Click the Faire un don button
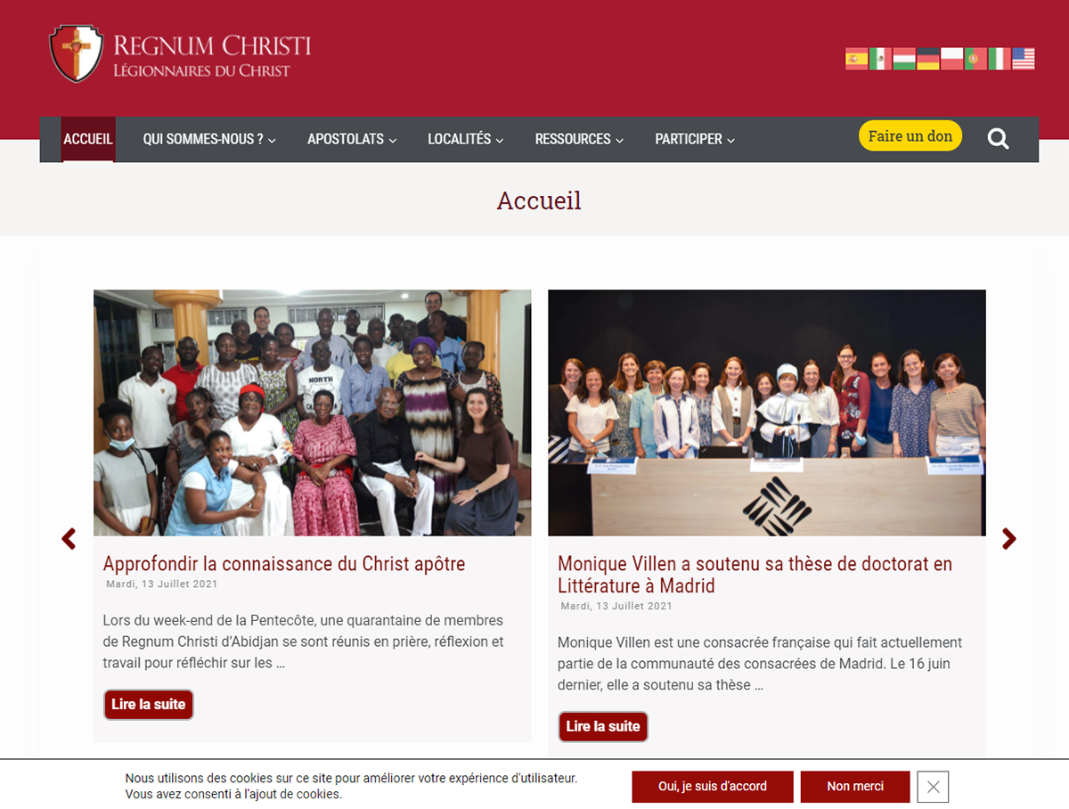The height and width of the screenshot is (809, 1069). click(910, 136)
